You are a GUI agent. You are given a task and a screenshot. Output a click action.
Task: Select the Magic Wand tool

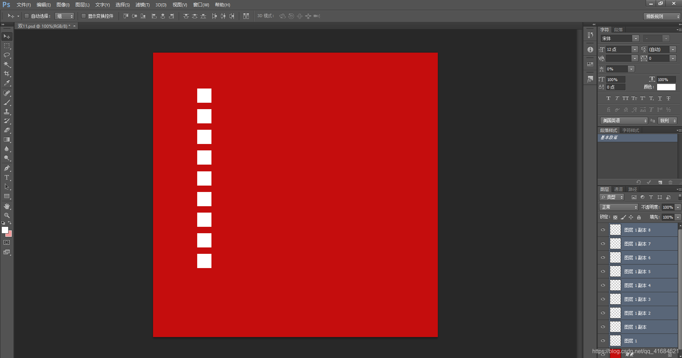coord(7,64)
